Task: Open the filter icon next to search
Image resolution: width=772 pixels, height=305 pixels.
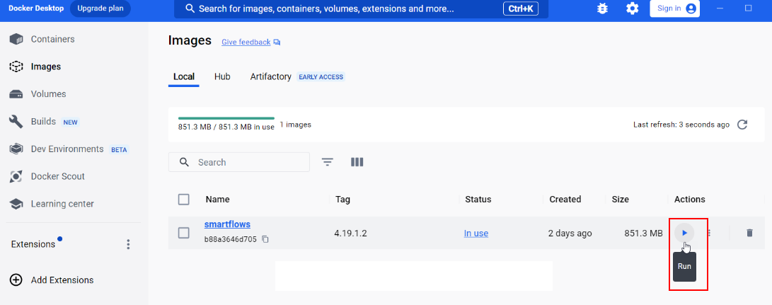Action: [x=328, y=162]
